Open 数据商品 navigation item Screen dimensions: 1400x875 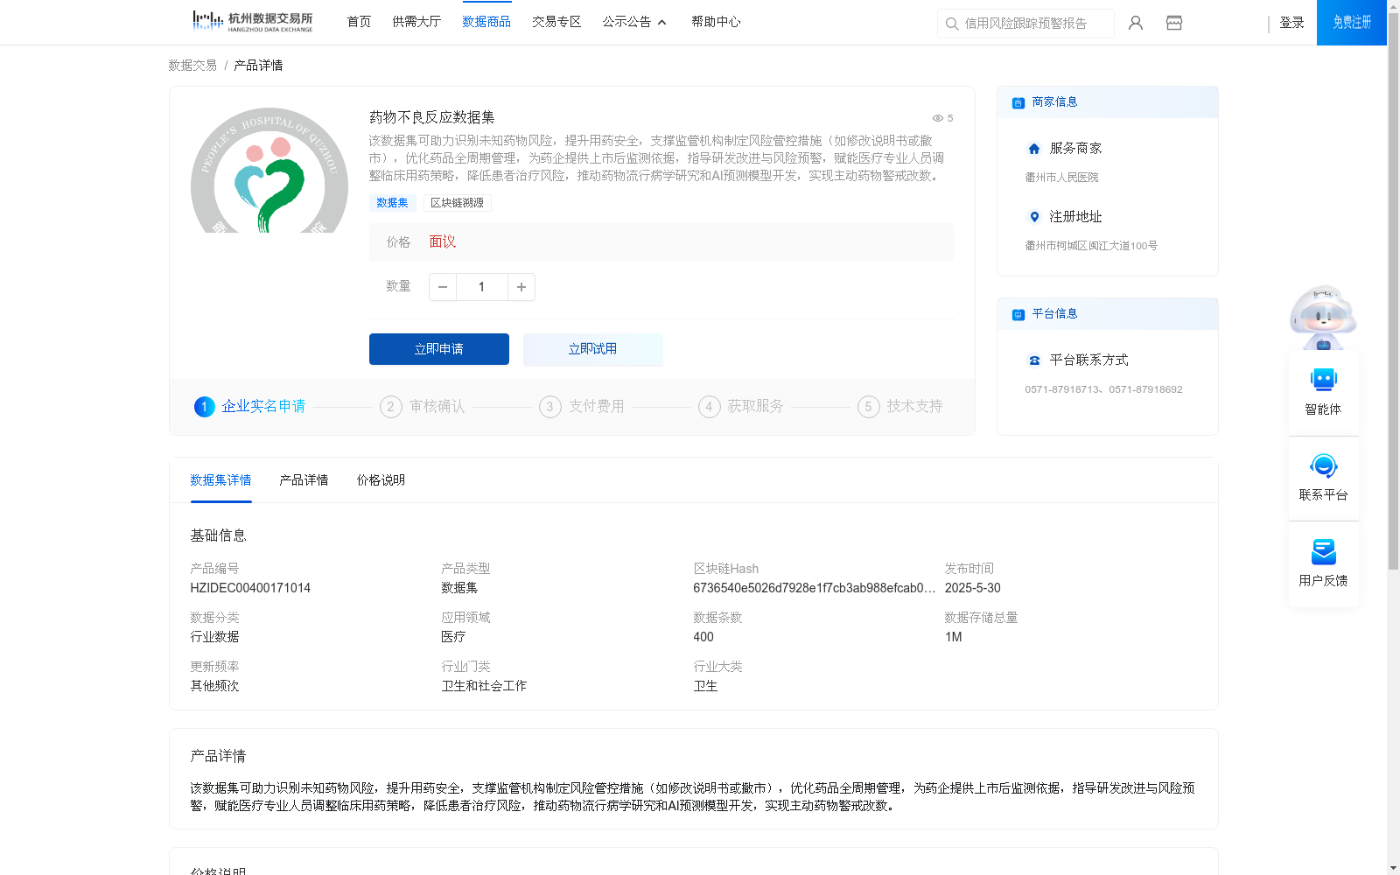(x=486, y=22)
